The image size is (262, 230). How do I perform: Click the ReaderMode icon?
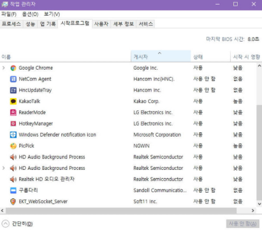pyautogui.click(x=13, y=113)
